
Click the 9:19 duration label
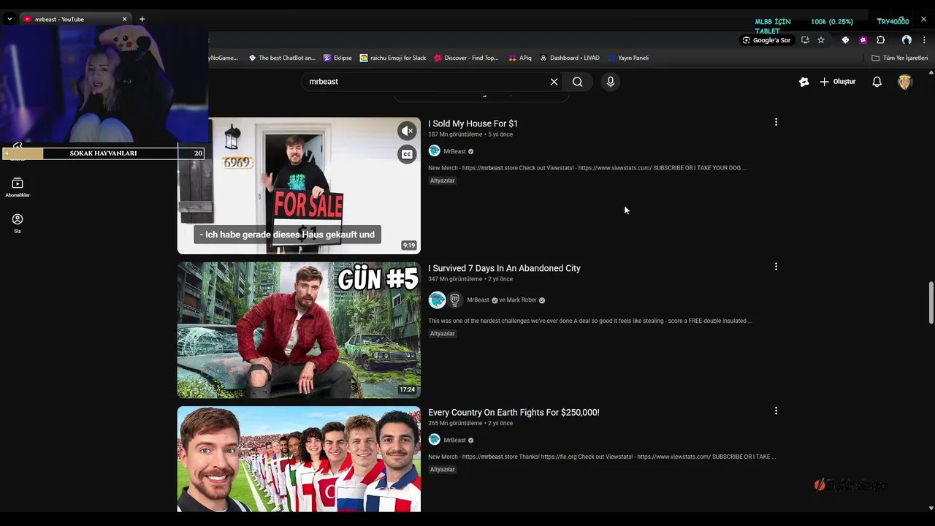click(409, 245)
